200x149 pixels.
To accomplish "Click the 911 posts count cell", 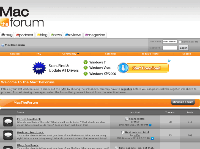I will click(x=190, y=122).
